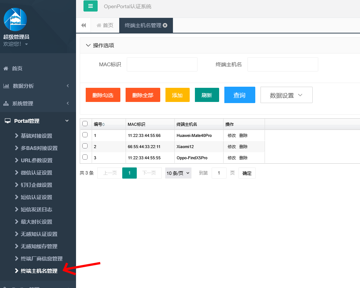Click the 下一页 pagination button

pos(149,173)
